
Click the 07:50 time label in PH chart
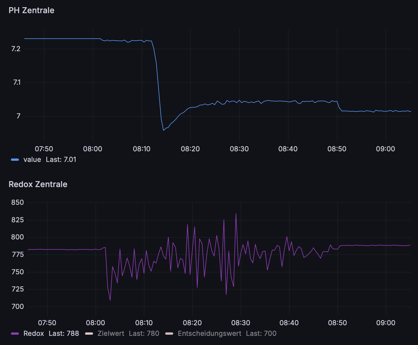[x=44, y=149]
